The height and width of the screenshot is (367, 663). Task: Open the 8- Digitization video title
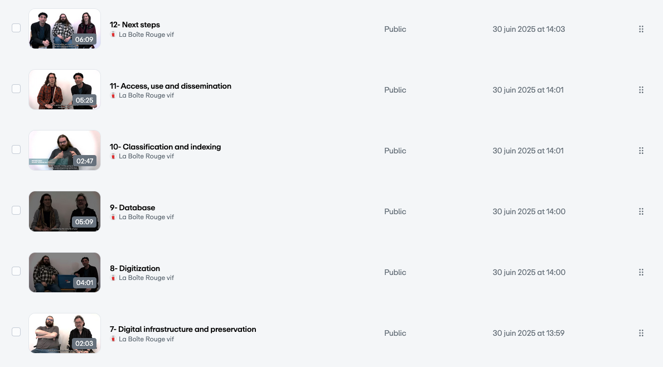click(x=134, y=268)
